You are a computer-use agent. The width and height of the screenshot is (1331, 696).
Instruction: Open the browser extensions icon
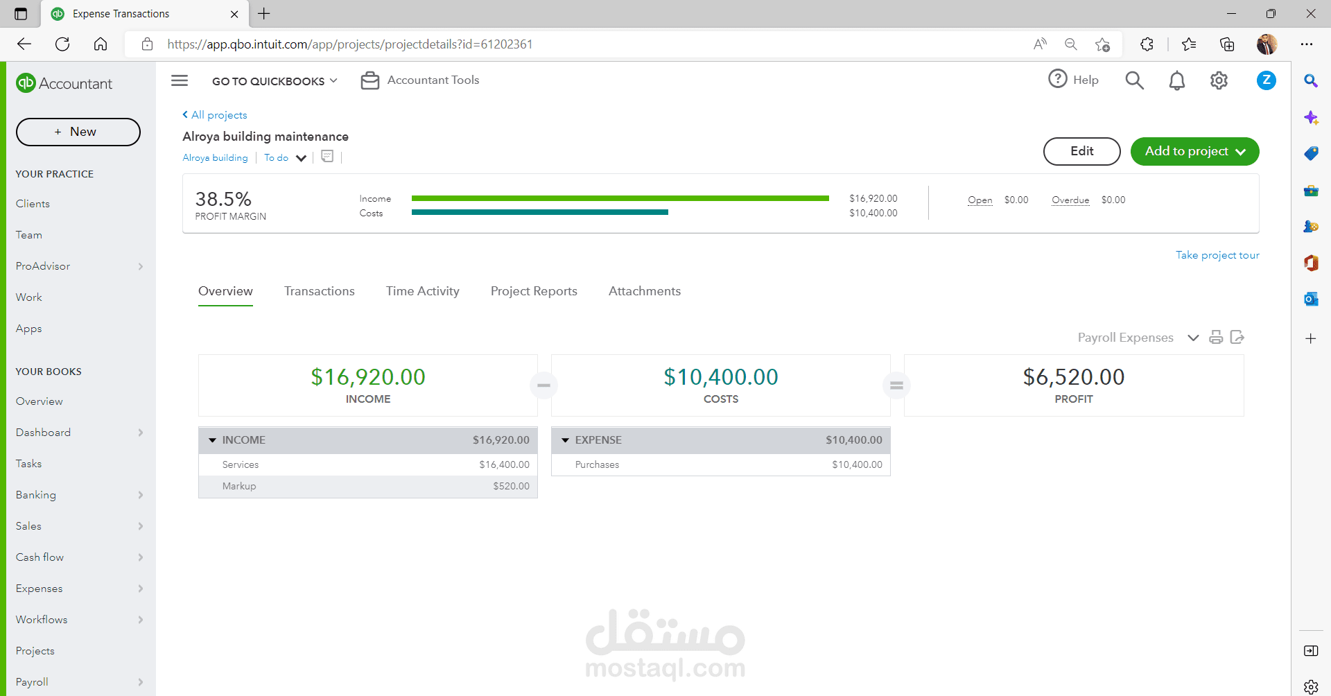[1147, 44]
